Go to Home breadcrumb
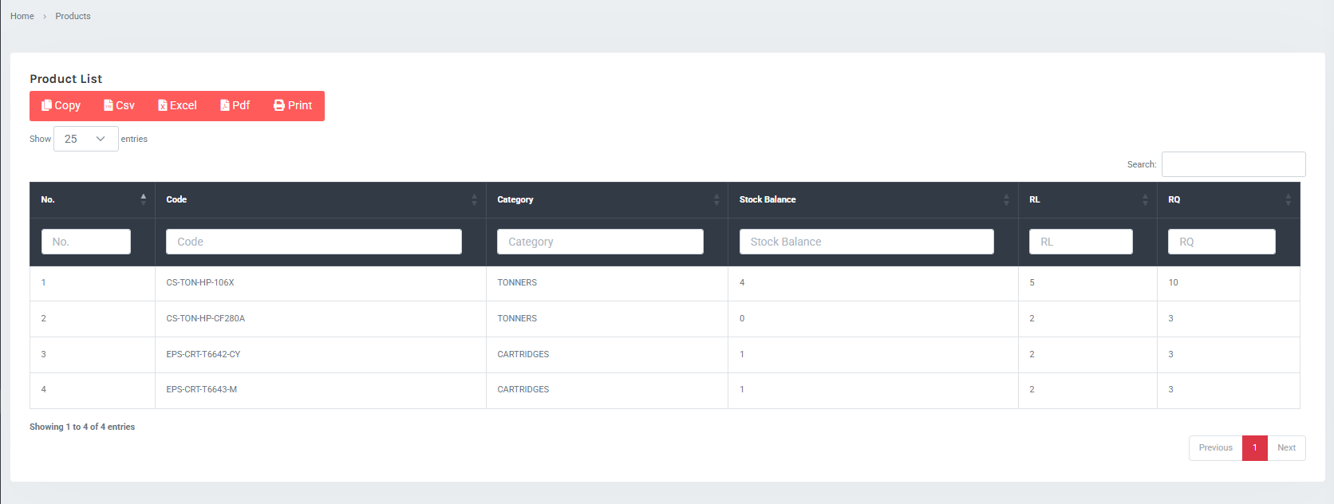Screen dimensions: 1334x504 coord(22,16)
